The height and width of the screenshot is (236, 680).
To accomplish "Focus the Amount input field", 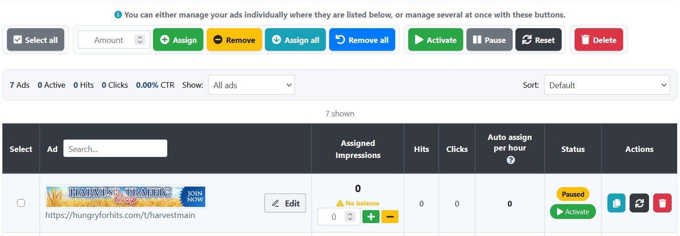I will click(x=114, y=40).
